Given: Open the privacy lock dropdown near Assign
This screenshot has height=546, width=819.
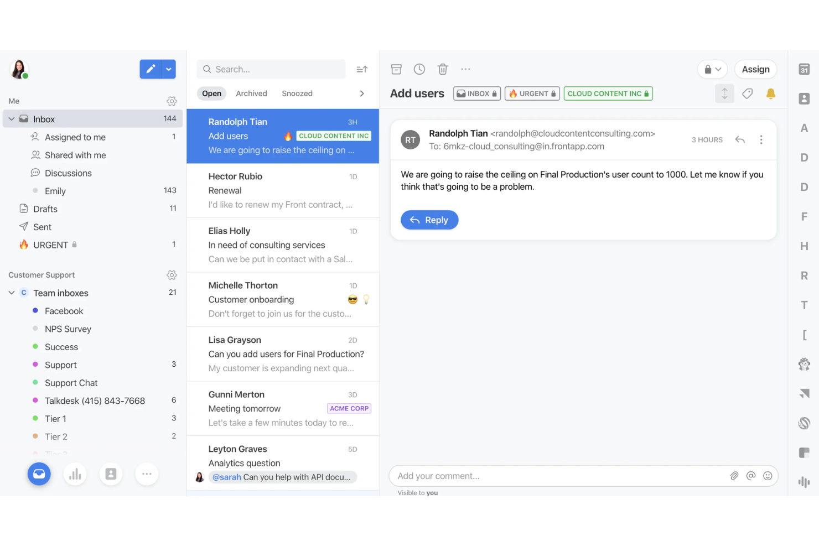Looking at the screenshot, I should pyautogui.click(x=712, y=69).
